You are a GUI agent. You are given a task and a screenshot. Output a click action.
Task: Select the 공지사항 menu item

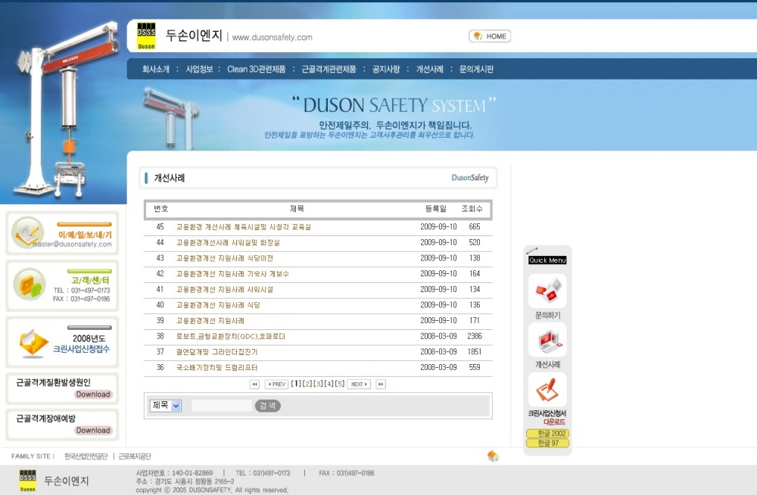[385, 69]
